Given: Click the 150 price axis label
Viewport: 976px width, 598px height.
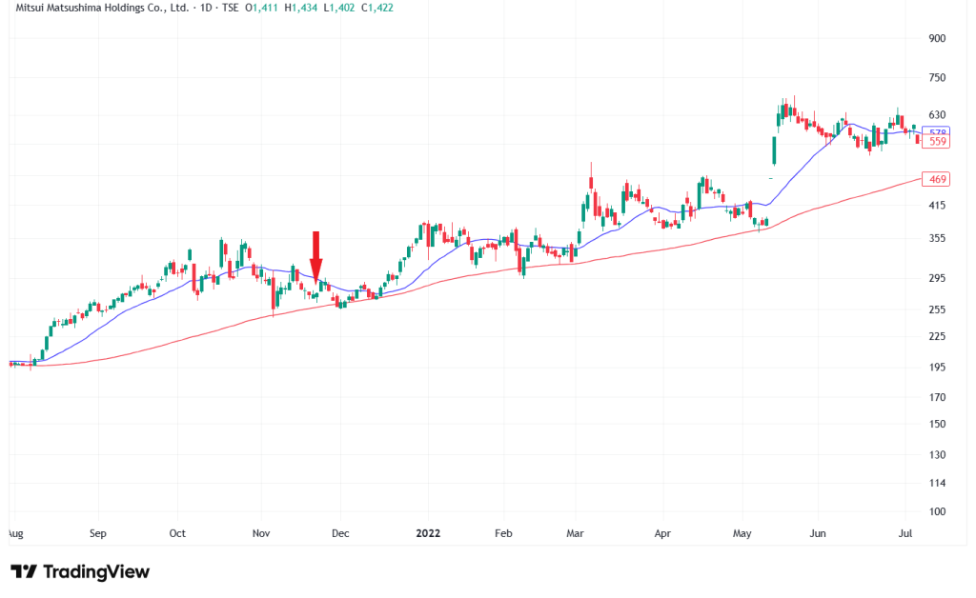Looking at the screenshot, I should (937, 424).
